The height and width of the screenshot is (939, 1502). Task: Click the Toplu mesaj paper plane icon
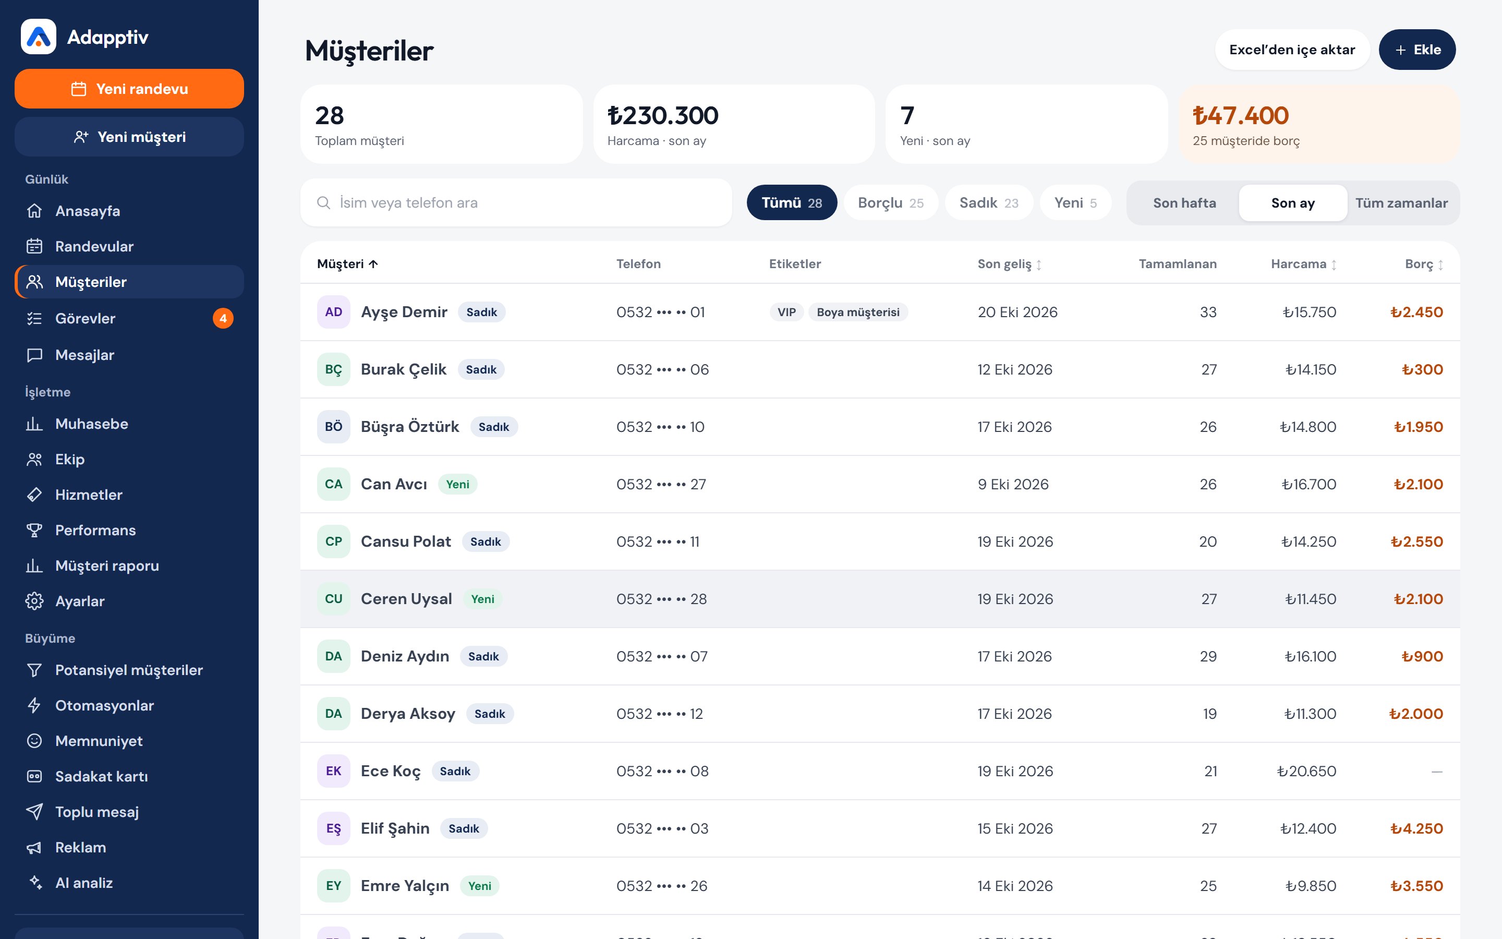(x=35, y=811)
